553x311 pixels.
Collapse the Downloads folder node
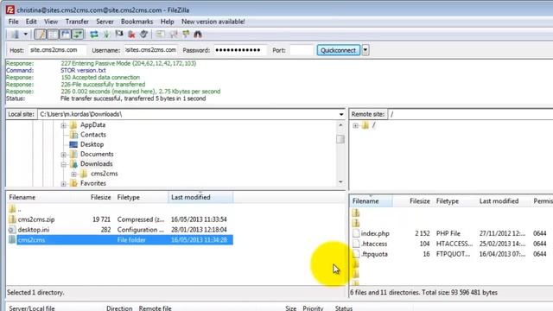63,164
